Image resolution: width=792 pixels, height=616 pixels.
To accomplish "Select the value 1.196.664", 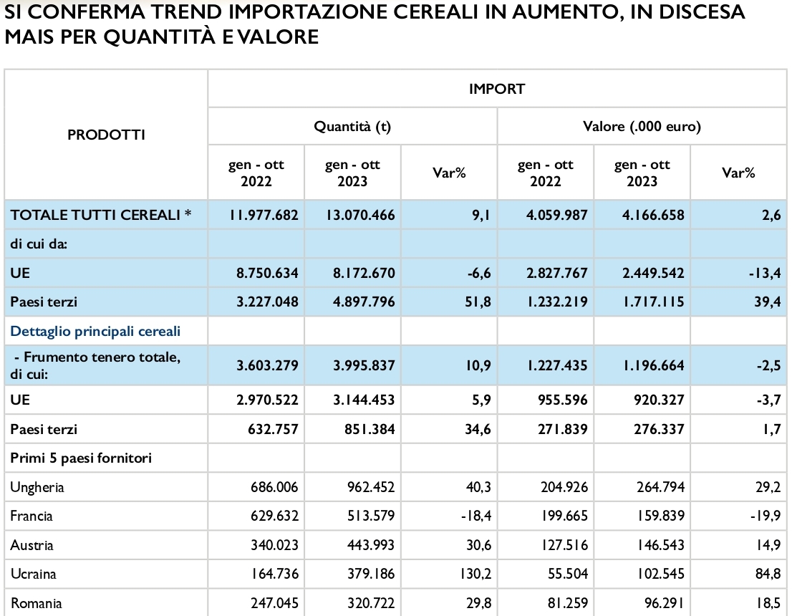I will [653, 365].
